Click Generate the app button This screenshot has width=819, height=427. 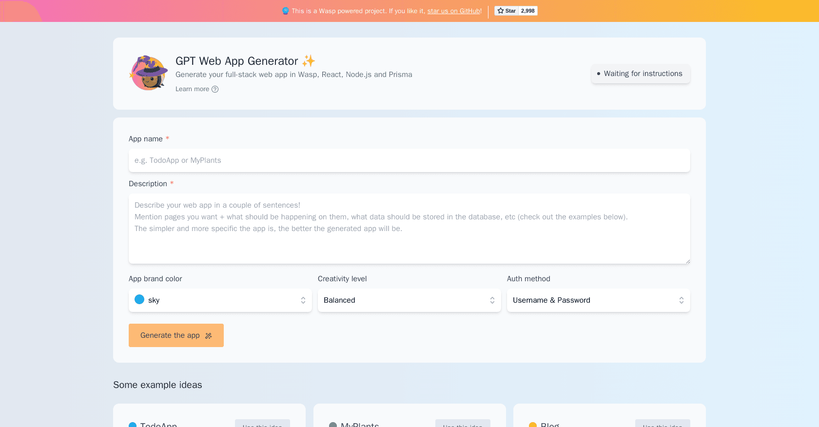pos(176,335)
